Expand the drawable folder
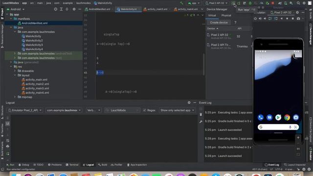Image resolution: width=313 pixels, height=176 pixels. (x=15, y=71)
